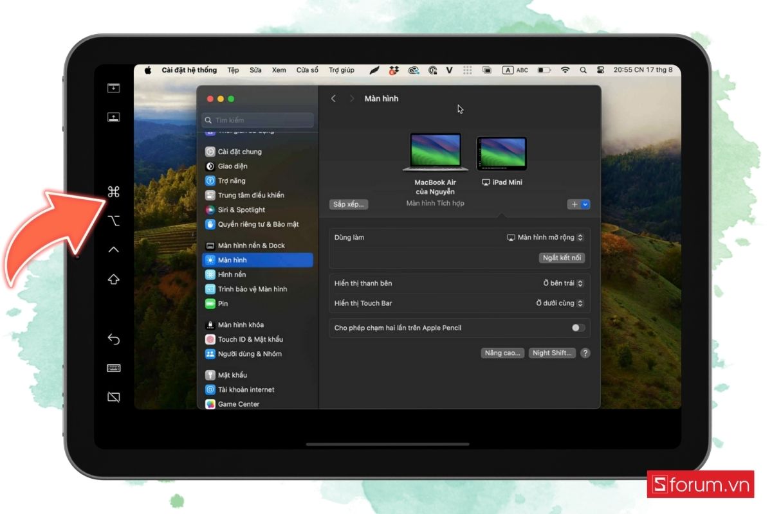Open the Wi-Fi menu
The height and width of the screenshot is (514, 772).
565,70
